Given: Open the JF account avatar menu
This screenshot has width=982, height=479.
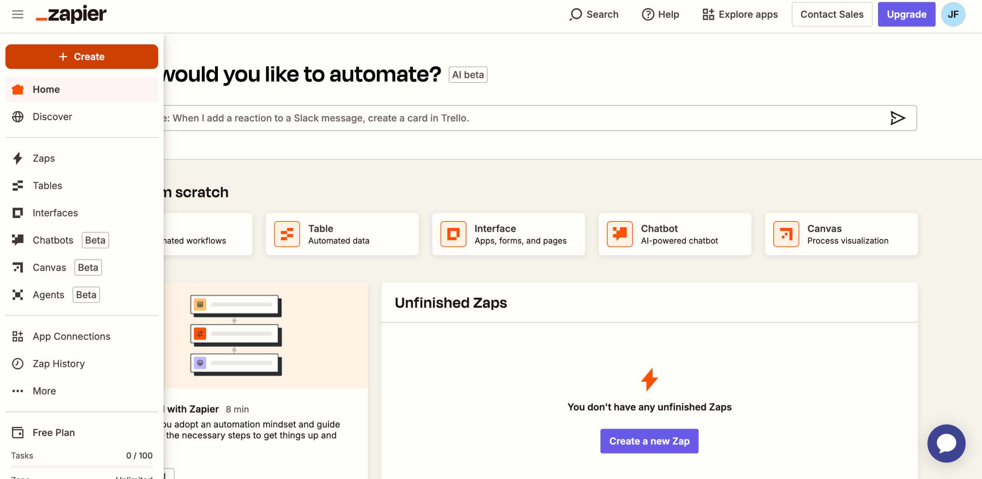Looking at the screenshot, I should click(953, 15).
